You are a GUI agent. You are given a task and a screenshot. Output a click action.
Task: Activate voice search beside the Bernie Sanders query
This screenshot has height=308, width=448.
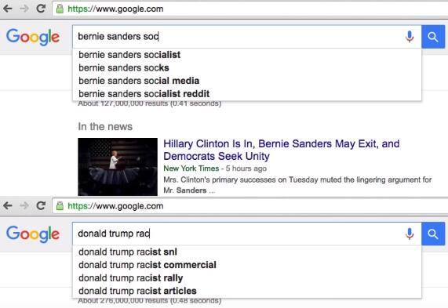[x=410, y=37]
